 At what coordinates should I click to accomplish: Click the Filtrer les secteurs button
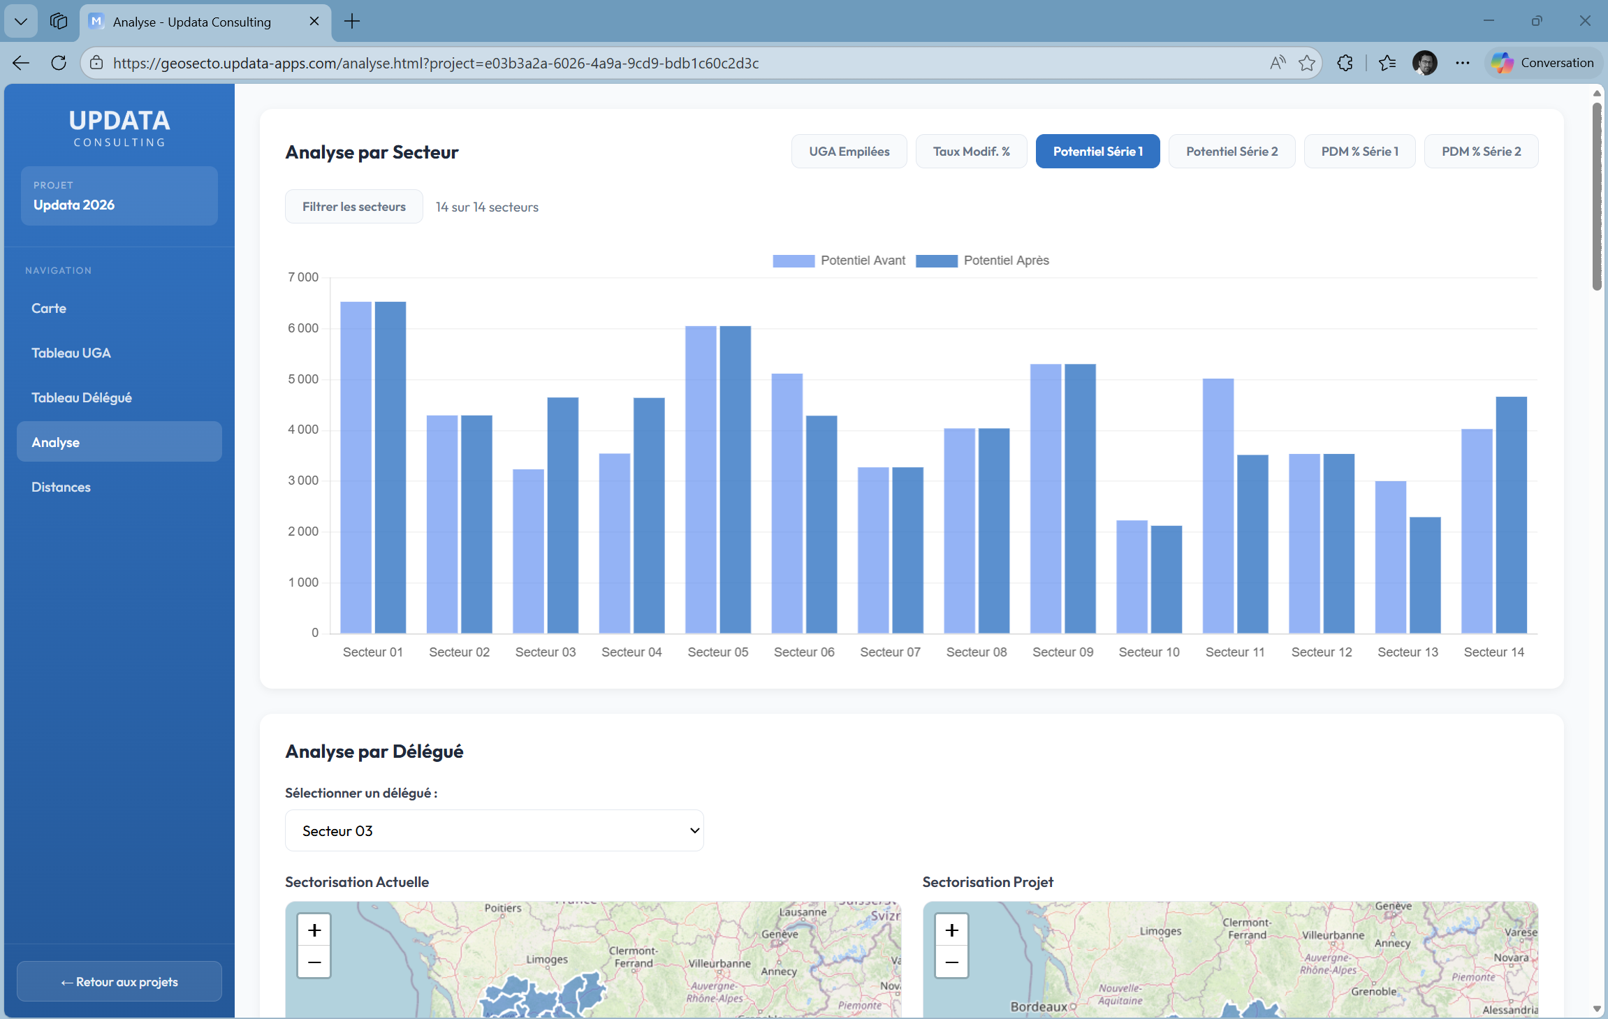[x=353, y=206]
